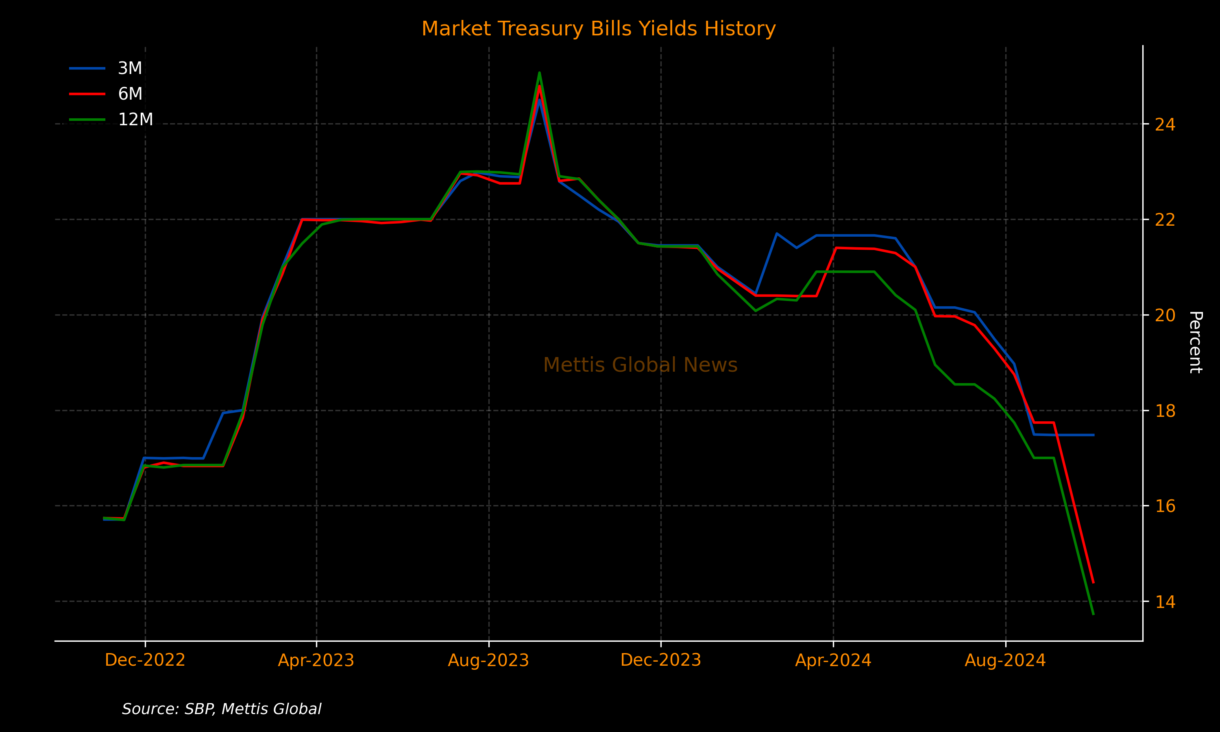This screenshot has width=1220, height=732.
Task: Click the Dec-2023 x-axis label
Action: click(661, 660)
